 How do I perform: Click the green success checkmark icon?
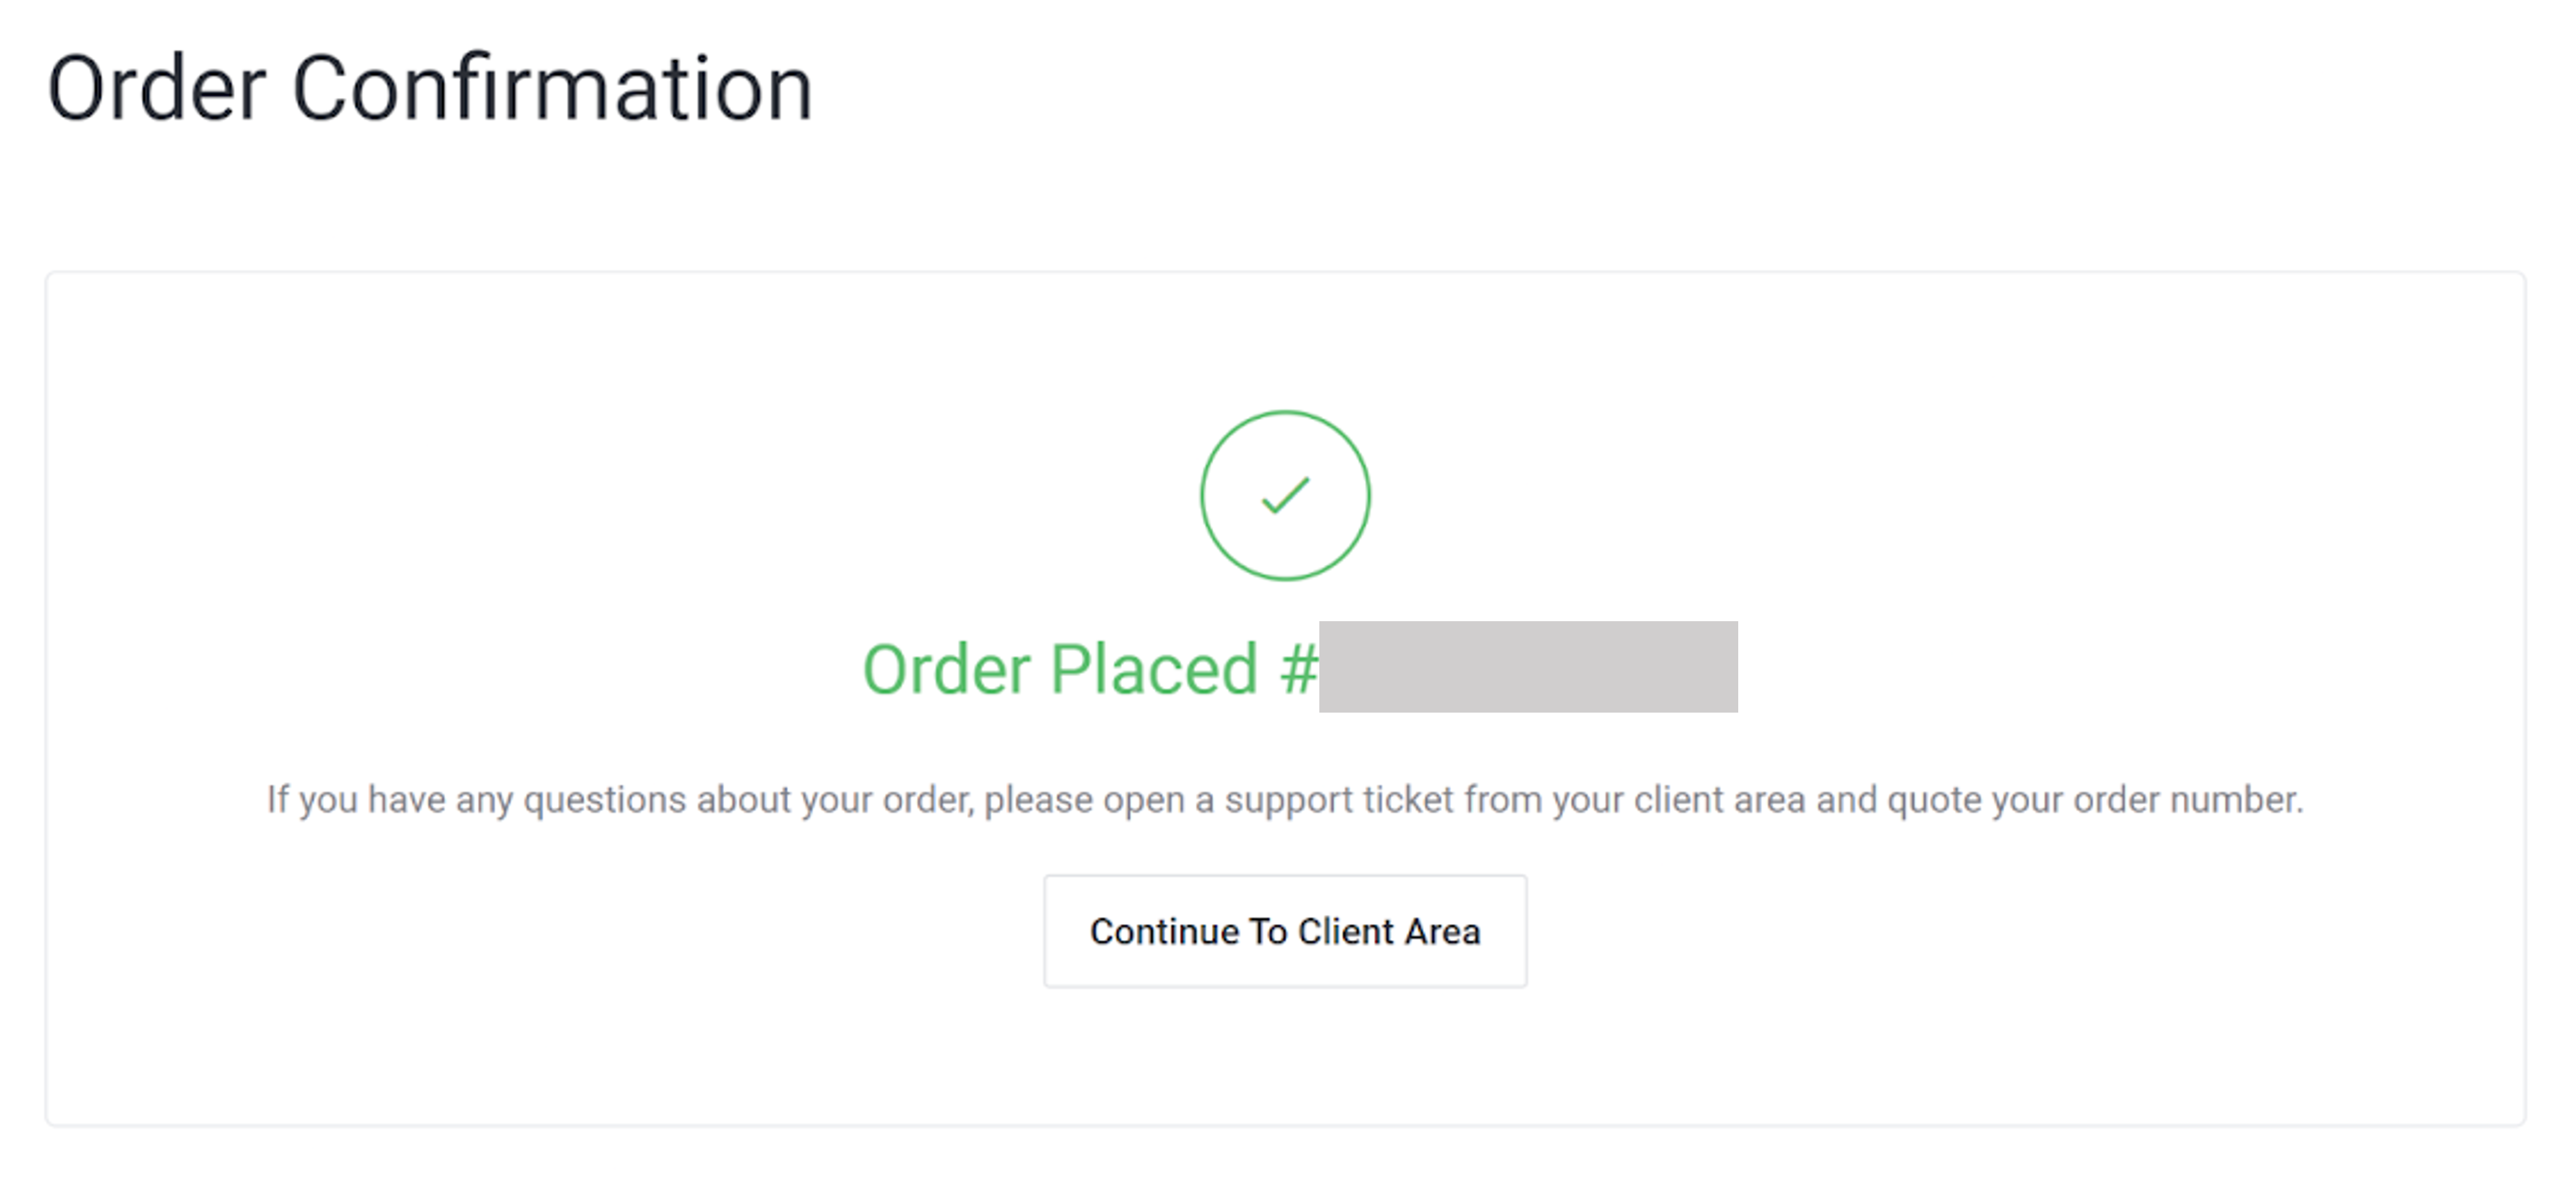click(x=1285, y=495)
